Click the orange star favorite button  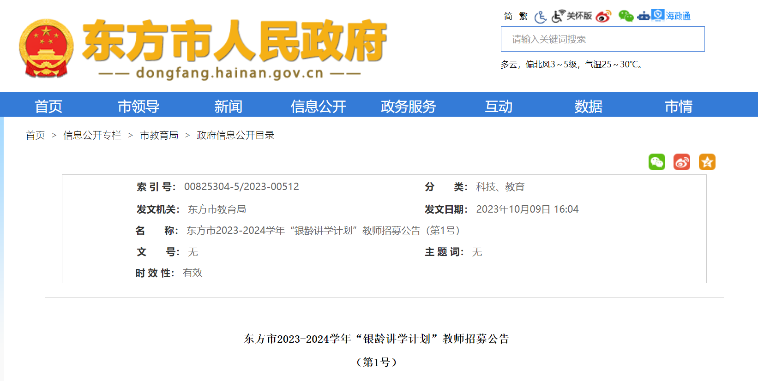707,162
